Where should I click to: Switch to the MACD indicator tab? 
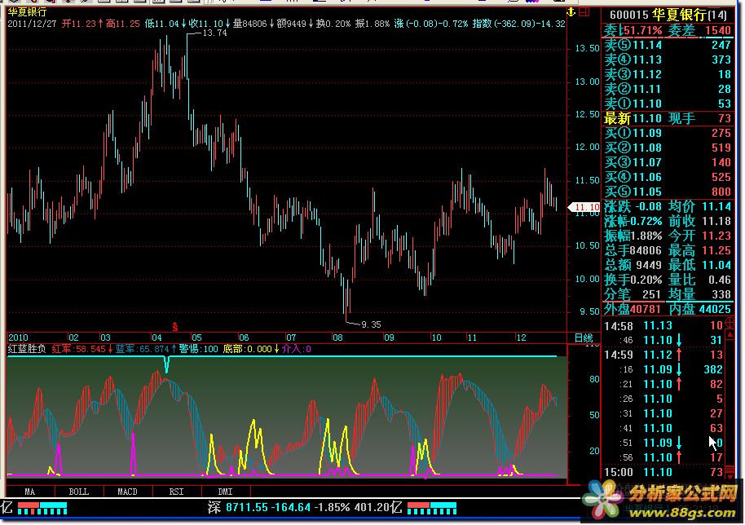(127, 492)
